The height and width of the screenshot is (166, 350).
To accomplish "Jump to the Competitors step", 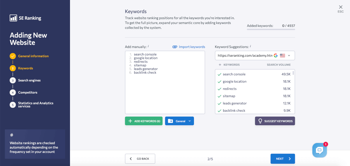I will (x=28, y=92).
